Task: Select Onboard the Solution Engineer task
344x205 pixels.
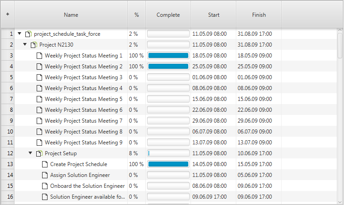Action: [x=87, y=186]
